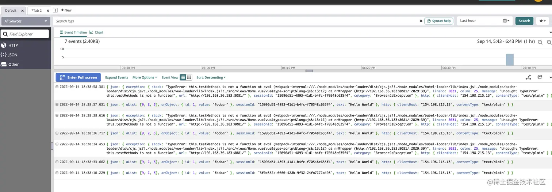
Task: Click sessionId "3f0e352c-6660-428b-9f32-24fa7272a493"
Action: [x=295, y=173]
